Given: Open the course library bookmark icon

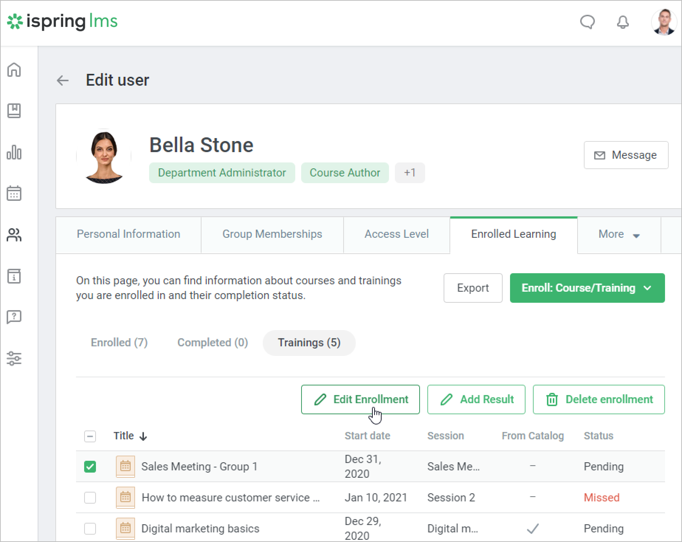Looking at the screenshot, I should pos(14,111).
